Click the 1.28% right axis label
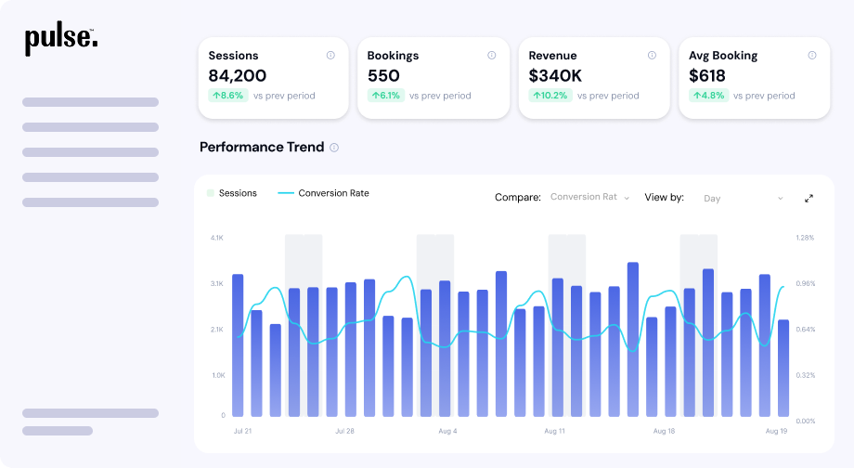 point(805,238)
